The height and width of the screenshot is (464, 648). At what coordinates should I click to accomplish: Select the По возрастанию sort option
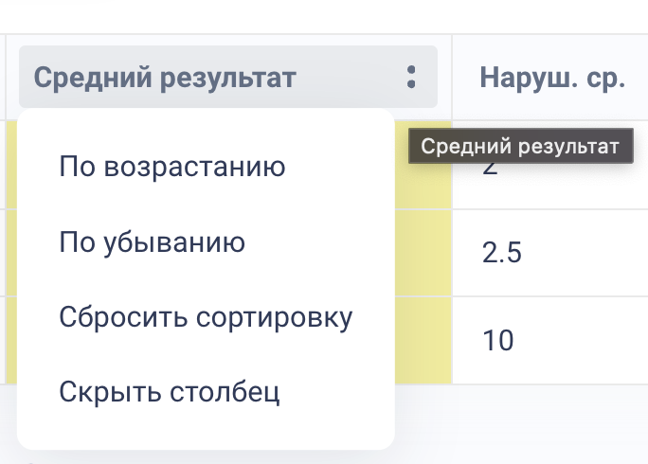tap(172, 167)
